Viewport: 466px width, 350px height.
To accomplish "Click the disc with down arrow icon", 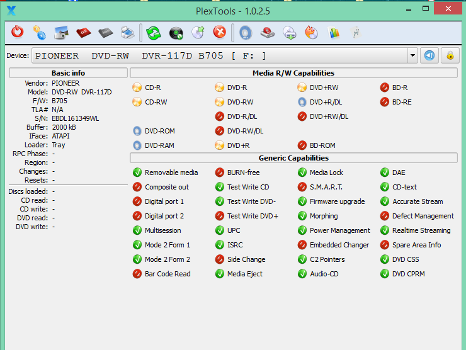I will coord(290,33).
